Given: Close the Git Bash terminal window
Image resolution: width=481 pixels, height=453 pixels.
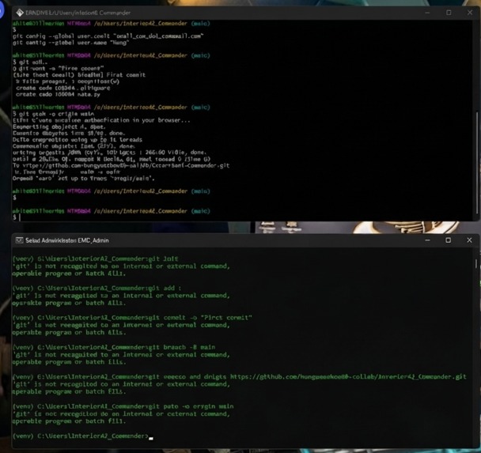Looking at the screenshot, I should [x=470, y=13].
